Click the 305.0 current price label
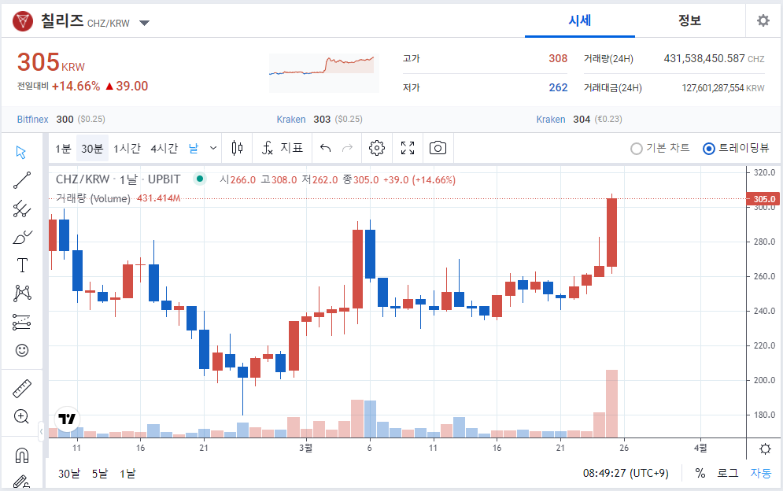 763,199
